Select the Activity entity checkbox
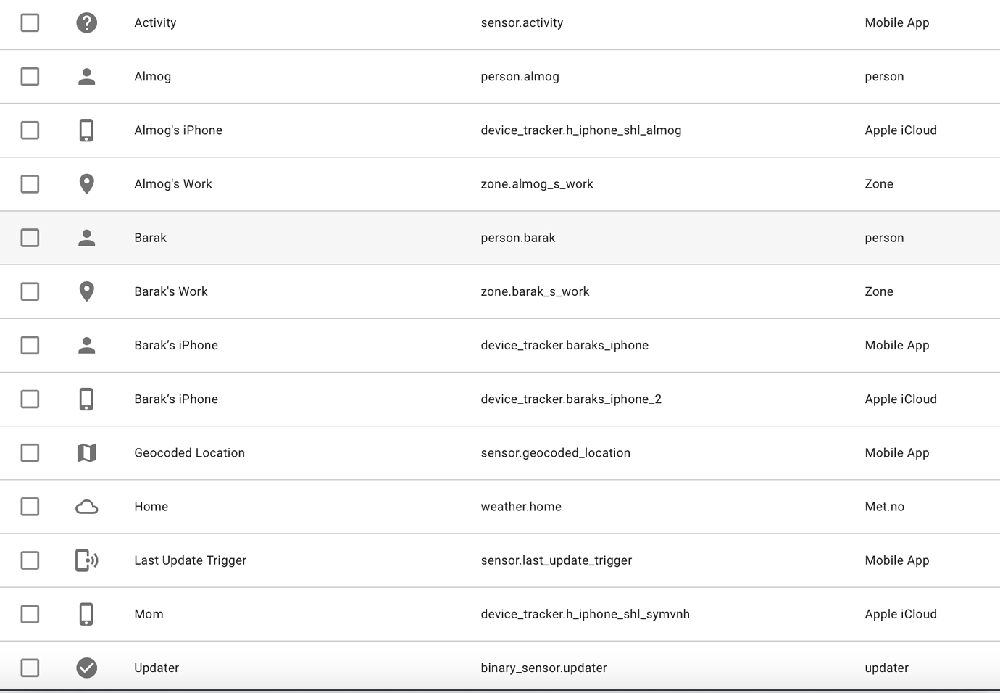 (x=30, y=22)
